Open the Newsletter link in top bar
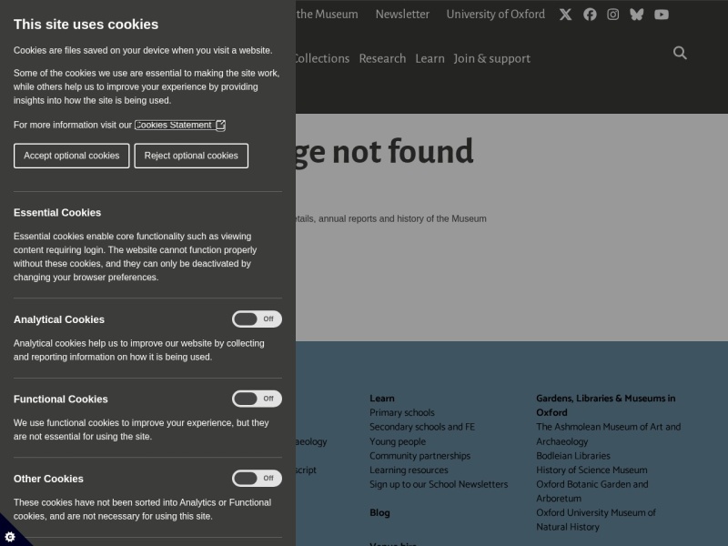Image resolution: width=728 pixels, height=546 pixels. tap(402, 15)
